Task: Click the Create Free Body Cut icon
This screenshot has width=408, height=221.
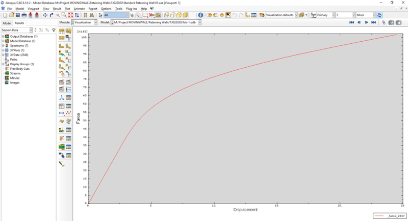Action: pos(61,139)
